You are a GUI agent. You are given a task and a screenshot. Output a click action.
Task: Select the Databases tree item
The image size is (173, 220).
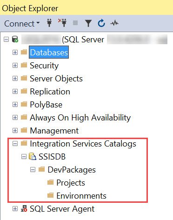point(49,53)
